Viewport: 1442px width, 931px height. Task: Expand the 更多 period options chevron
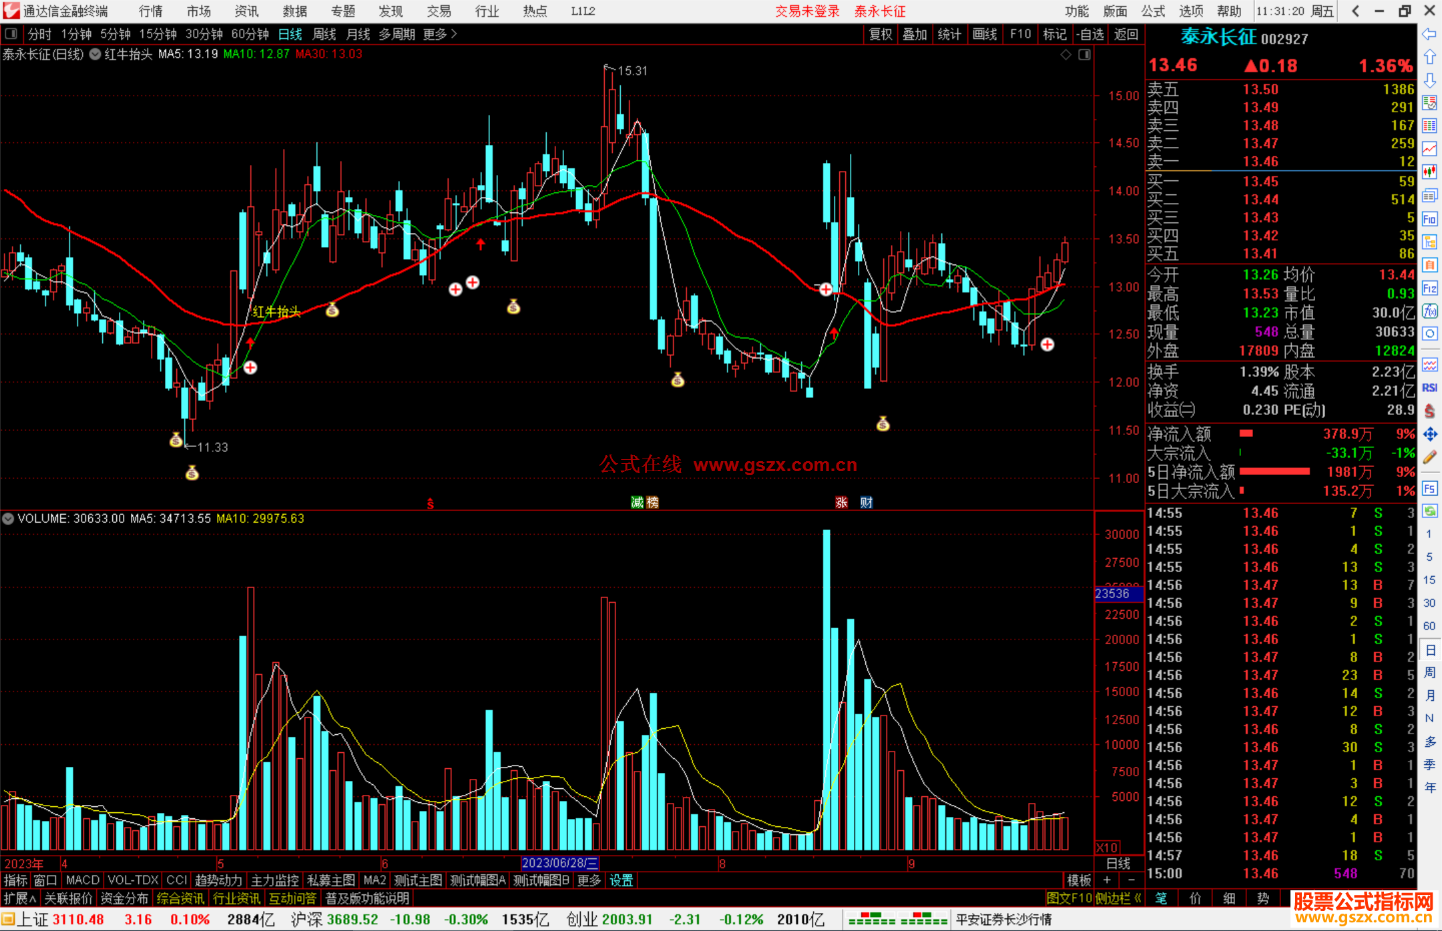tap(454, 34)
